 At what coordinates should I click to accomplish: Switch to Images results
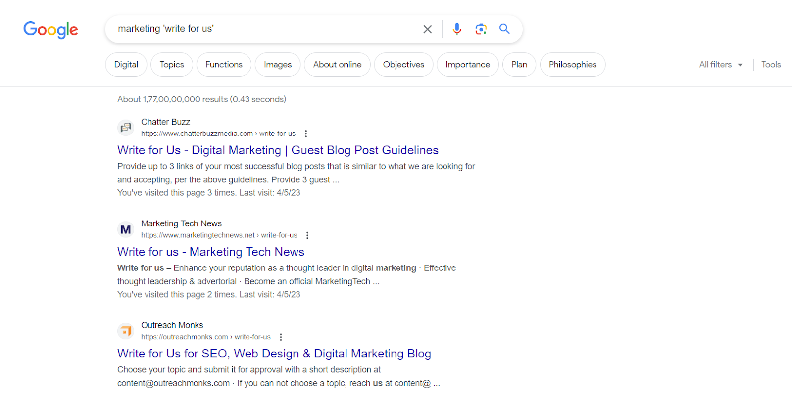[278, 65]
